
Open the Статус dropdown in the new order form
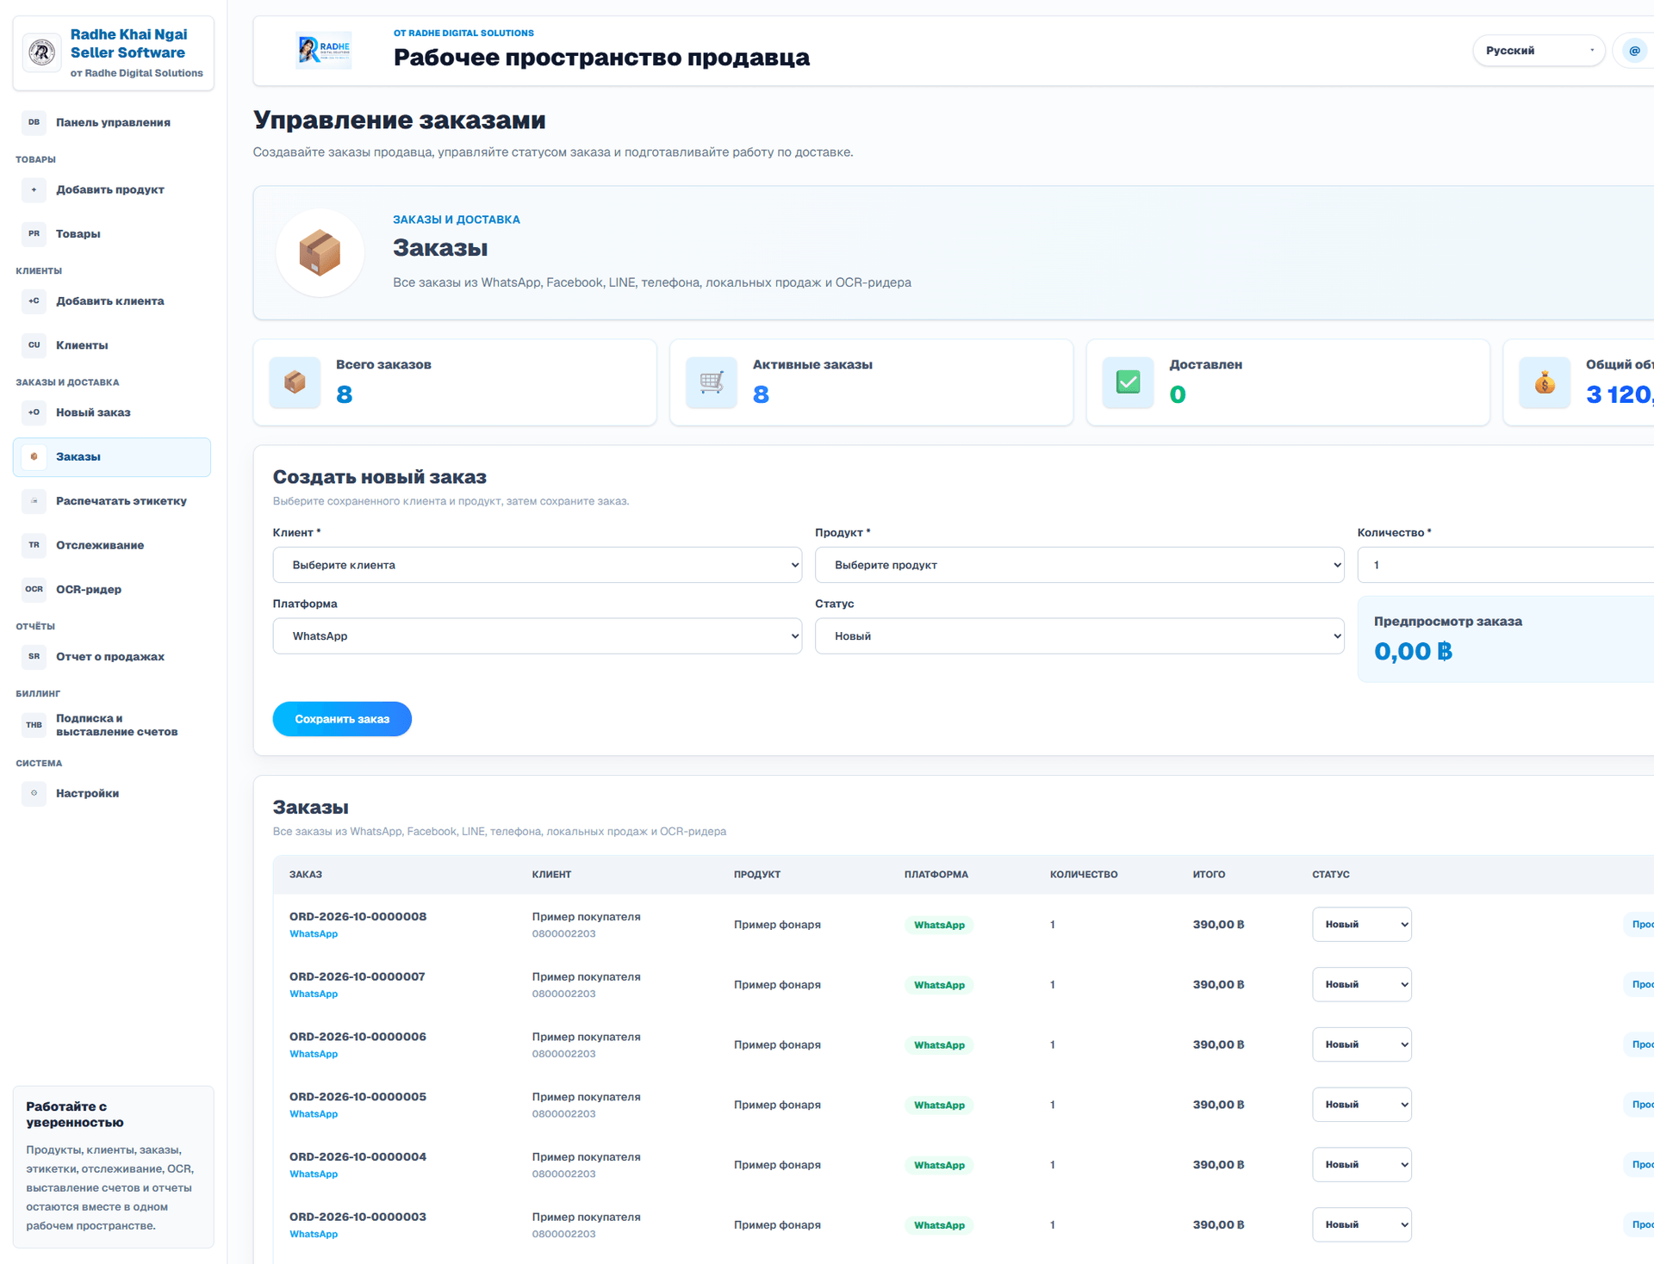(x=1079, y=636)
